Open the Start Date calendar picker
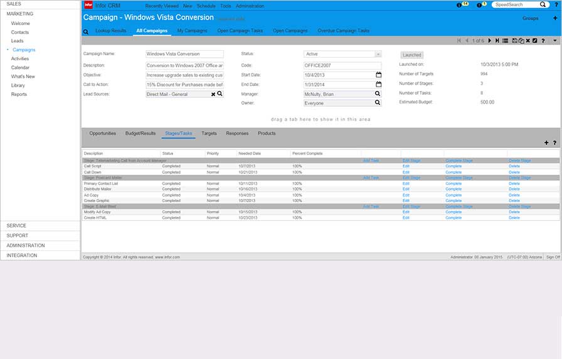This screenshot has height=359, width=562. click(x=378, y=75)
